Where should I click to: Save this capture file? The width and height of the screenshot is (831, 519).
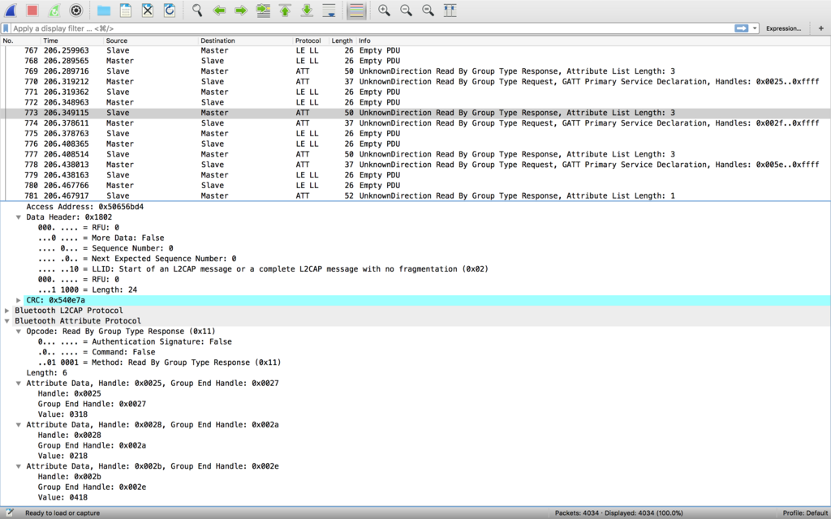[126, 10]
